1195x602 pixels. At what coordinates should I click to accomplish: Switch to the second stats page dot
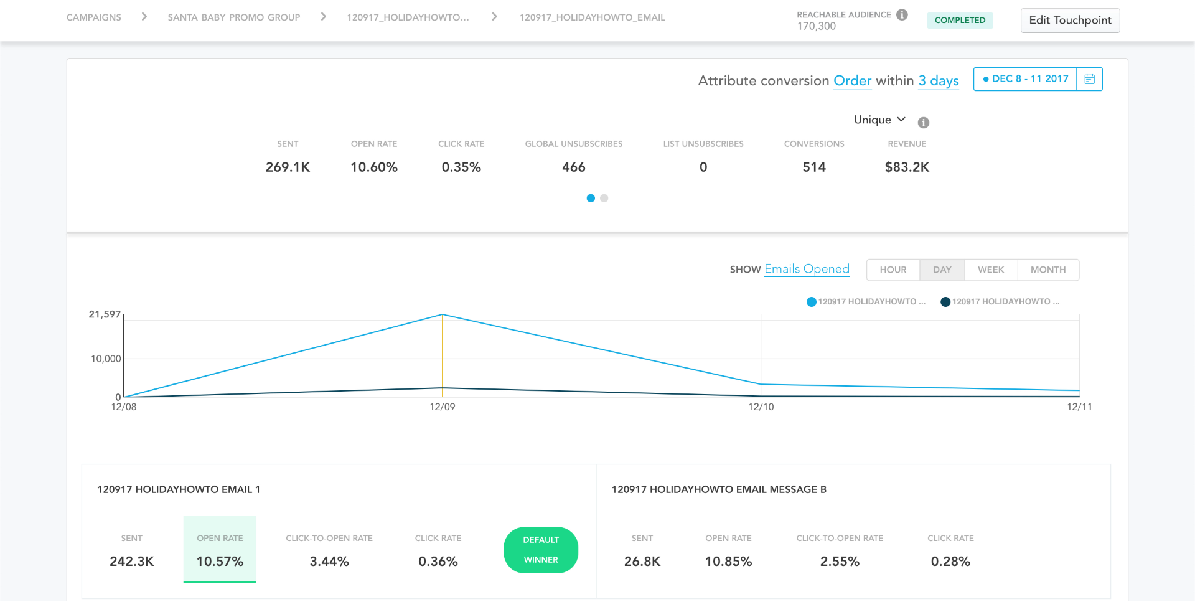coord(604,199)
